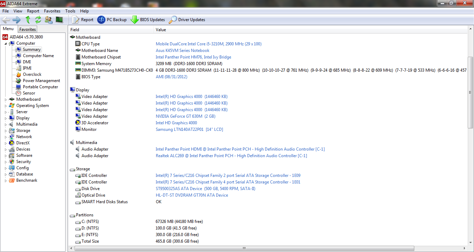474x252 pixels.
Task: Select the SMART Hard Disks Status row
Action: pos(268,202)
